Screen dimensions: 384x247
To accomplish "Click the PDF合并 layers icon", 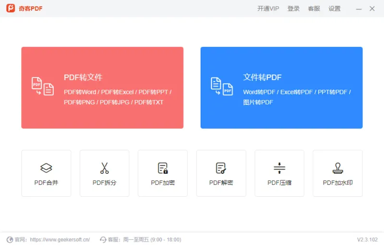I will pos(46,168).
